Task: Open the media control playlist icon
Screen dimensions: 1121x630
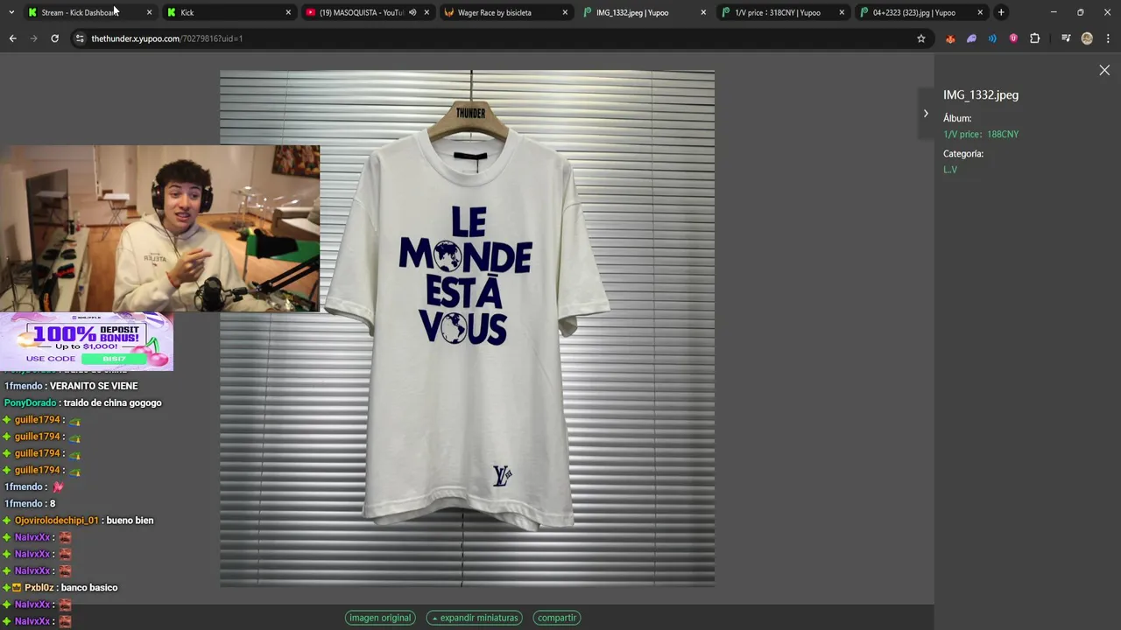Action: click(1066, 38)
